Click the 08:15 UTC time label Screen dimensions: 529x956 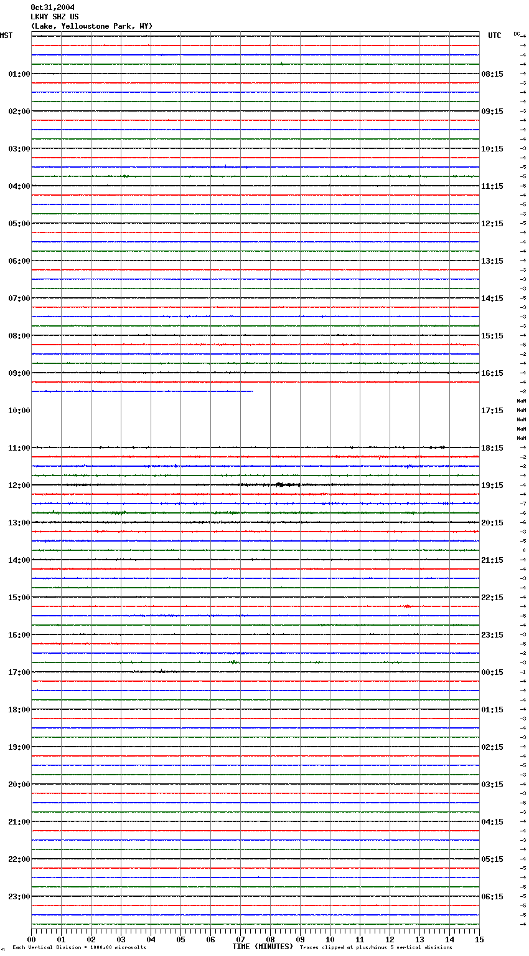(492, 74)
